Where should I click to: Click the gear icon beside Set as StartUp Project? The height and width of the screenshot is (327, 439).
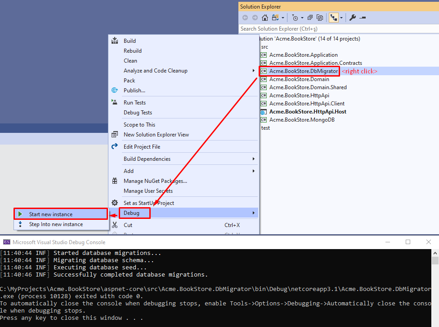[115, 203]
